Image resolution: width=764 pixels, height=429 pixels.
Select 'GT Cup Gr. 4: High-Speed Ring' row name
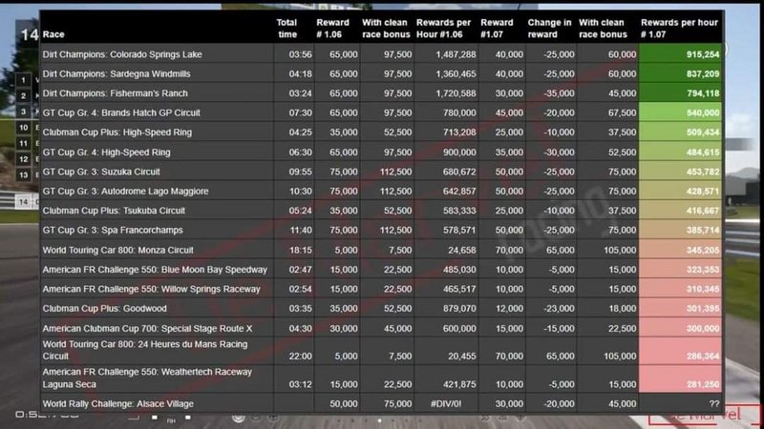tap(107, 153)
